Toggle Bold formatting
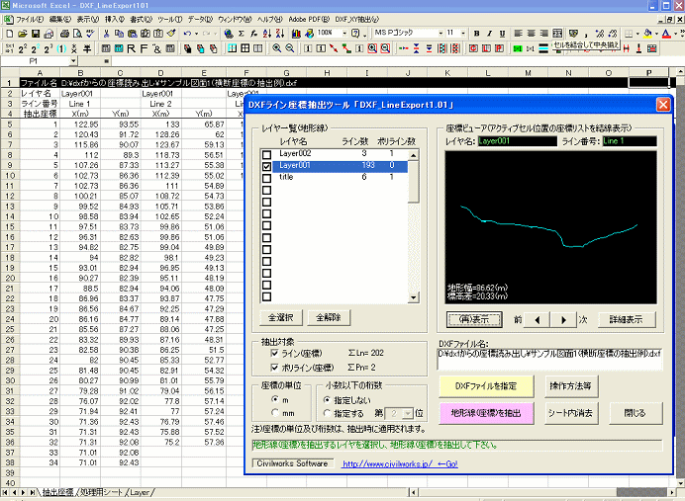Image resolution: width=685 pixels, height=501 pixels. tap(476, 34)
